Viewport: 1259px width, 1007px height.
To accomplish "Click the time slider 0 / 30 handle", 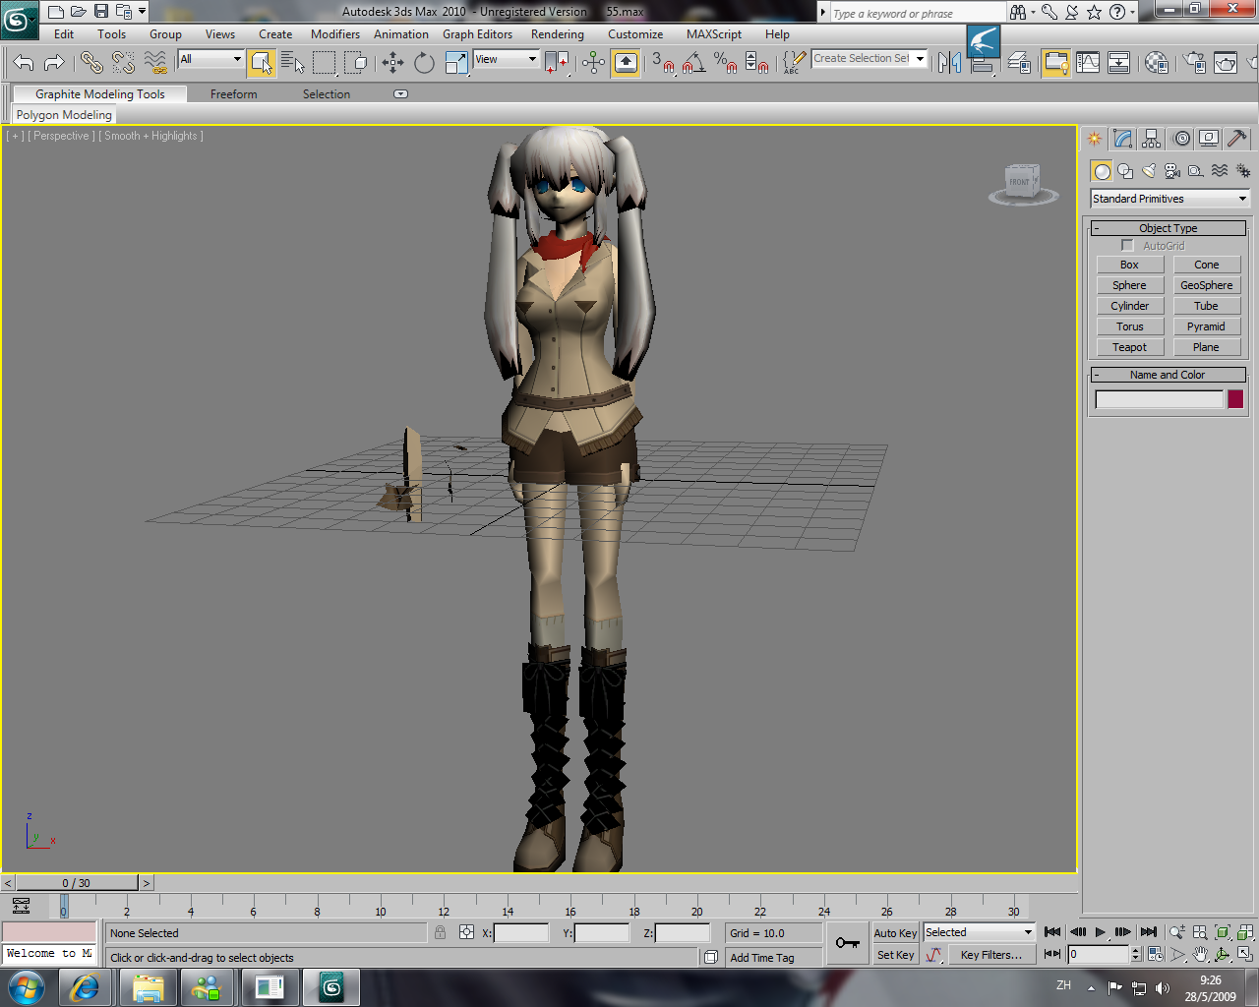I will click(x=77, y=883).
